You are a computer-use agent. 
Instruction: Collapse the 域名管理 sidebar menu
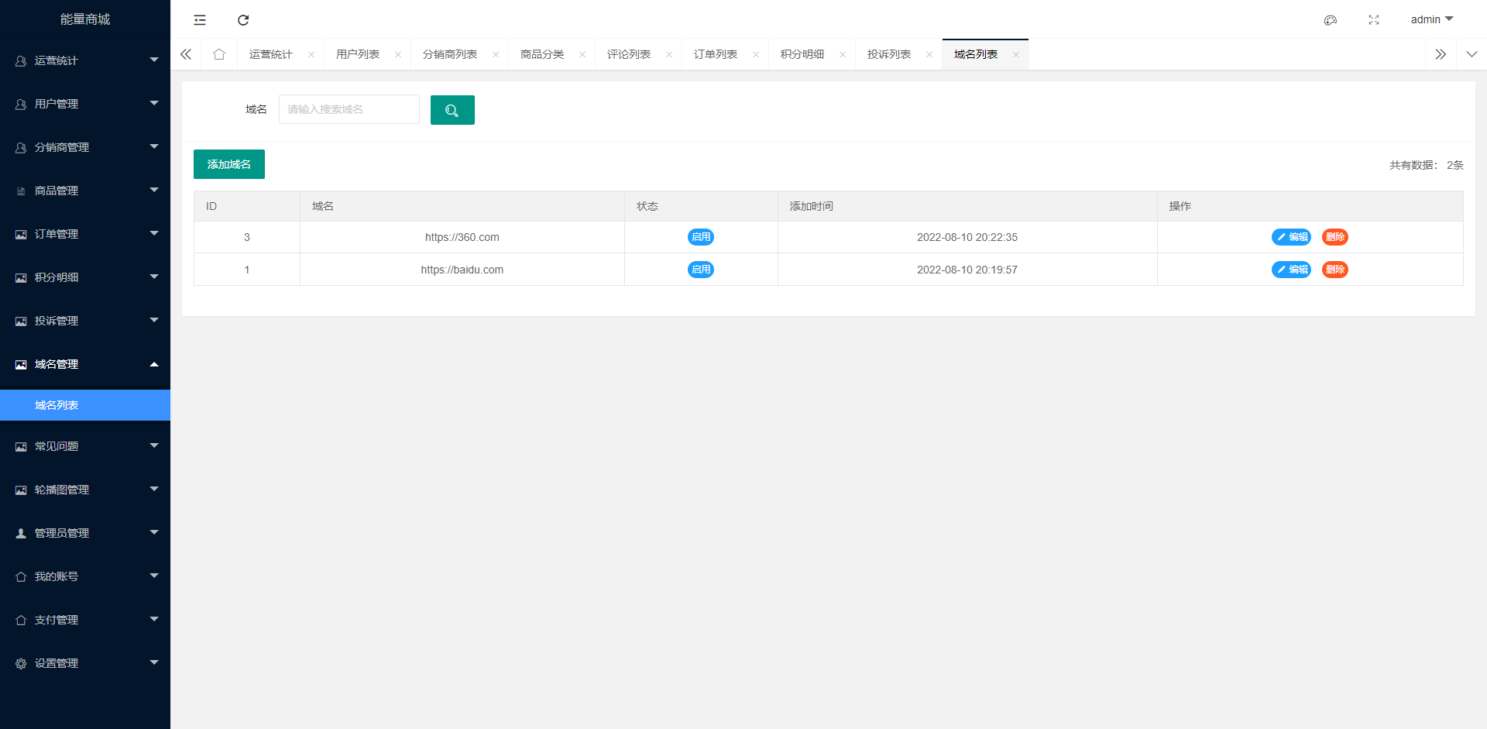pyautogui.click(x=85, y=364)
